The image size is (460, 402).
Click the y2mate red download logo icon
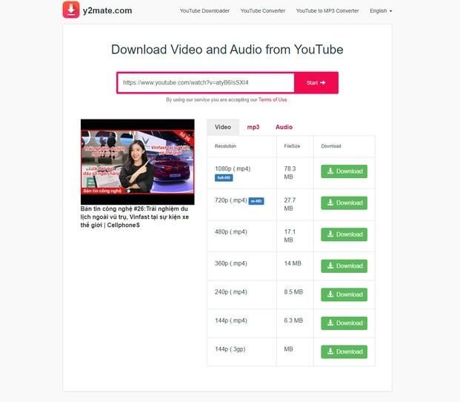(71, 10)
